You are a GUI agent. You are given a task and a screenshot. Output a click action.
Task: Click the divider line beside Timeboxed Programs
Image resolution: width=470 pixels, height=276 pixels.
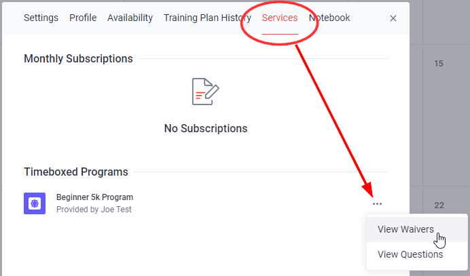click(261, 172)
